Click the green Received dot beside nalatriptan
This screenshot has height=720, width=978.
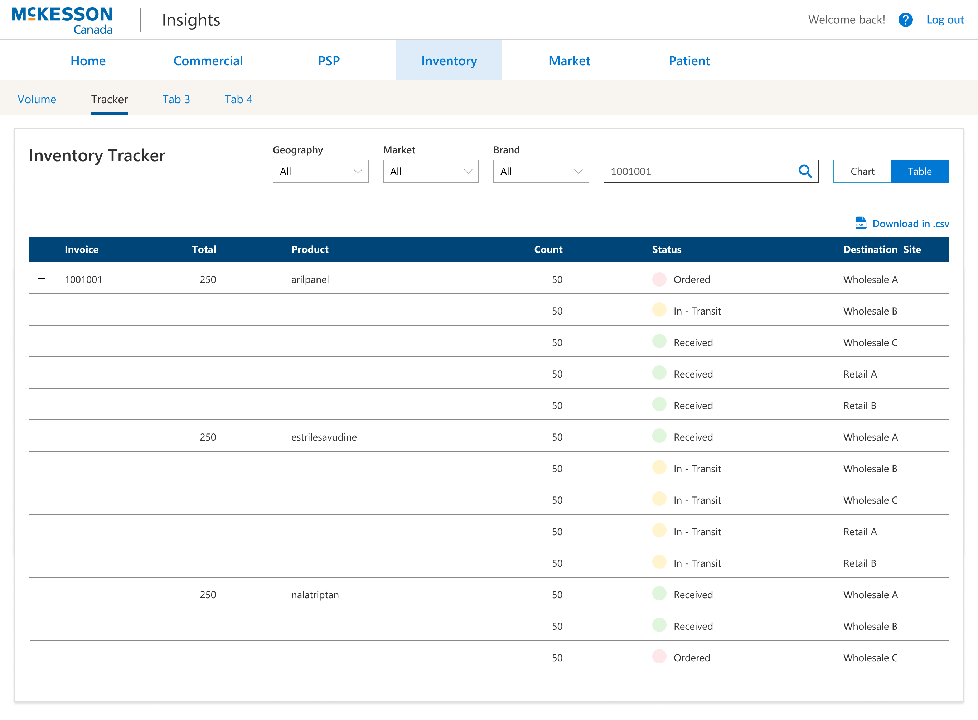coord(659,594)
